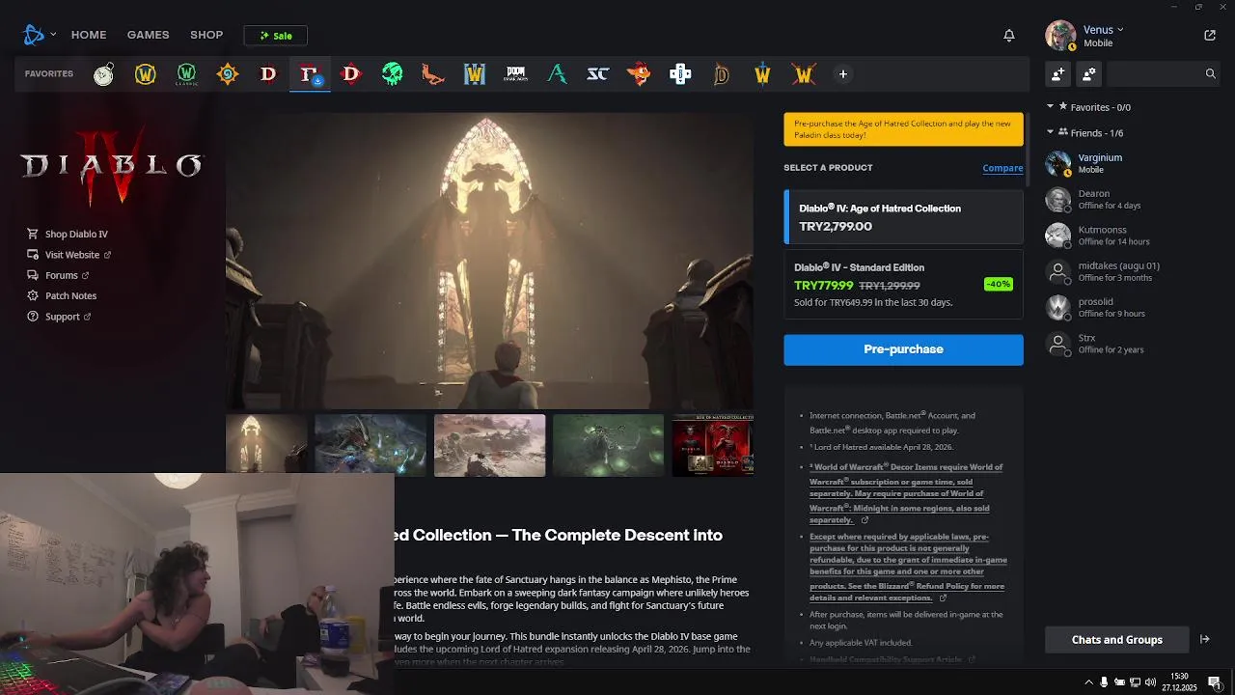Screen dimensions: 1235x695
Task: Choose the Diablo IV Standard Edition product
Action: point(903,285)
